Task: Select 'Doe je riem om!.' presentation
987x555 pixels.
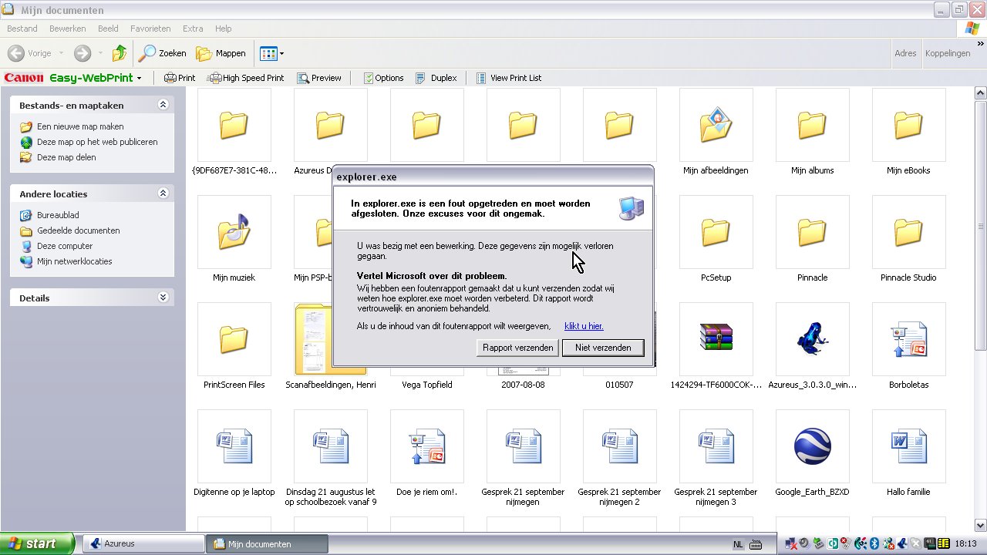Action: pyautogui.click(x=426, y=446)
